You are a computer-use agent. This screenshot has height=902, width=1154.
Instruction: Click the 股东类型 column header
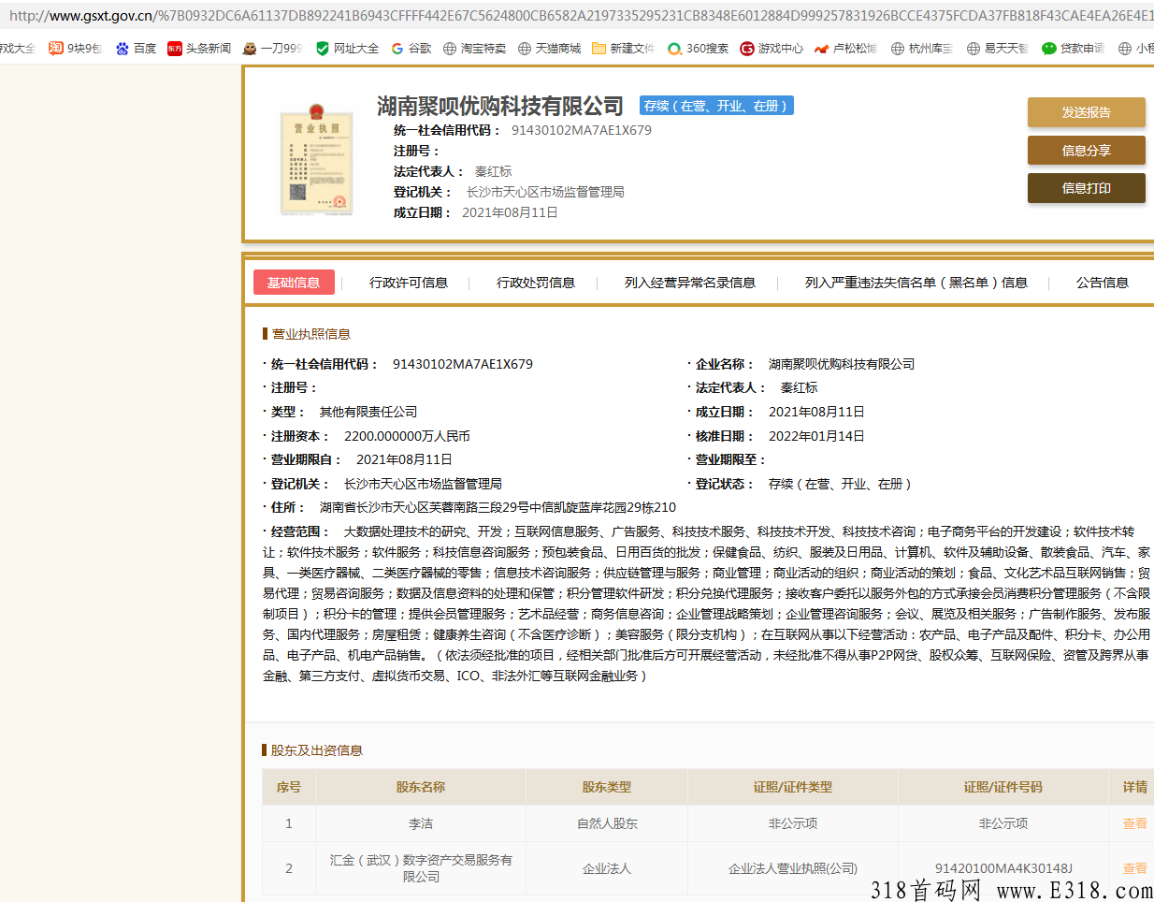(607, 787)
